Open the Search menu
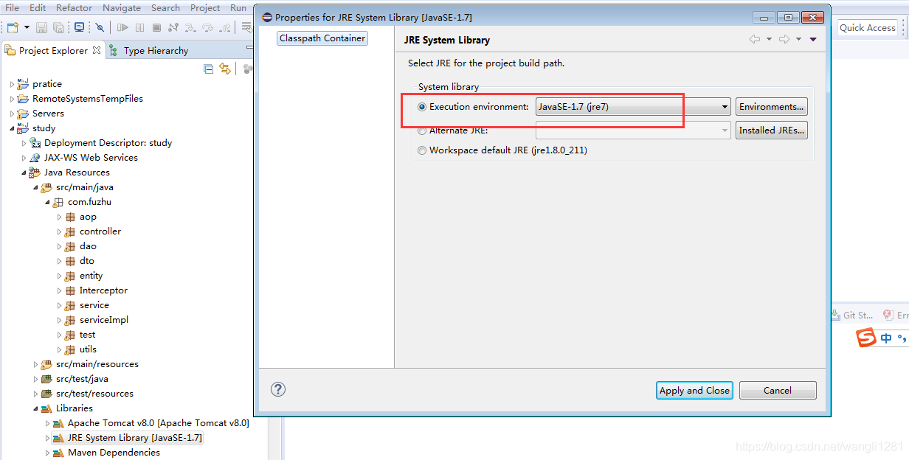Image resolution: width=909 pixels, height=460 pixels. coord(165,7)
